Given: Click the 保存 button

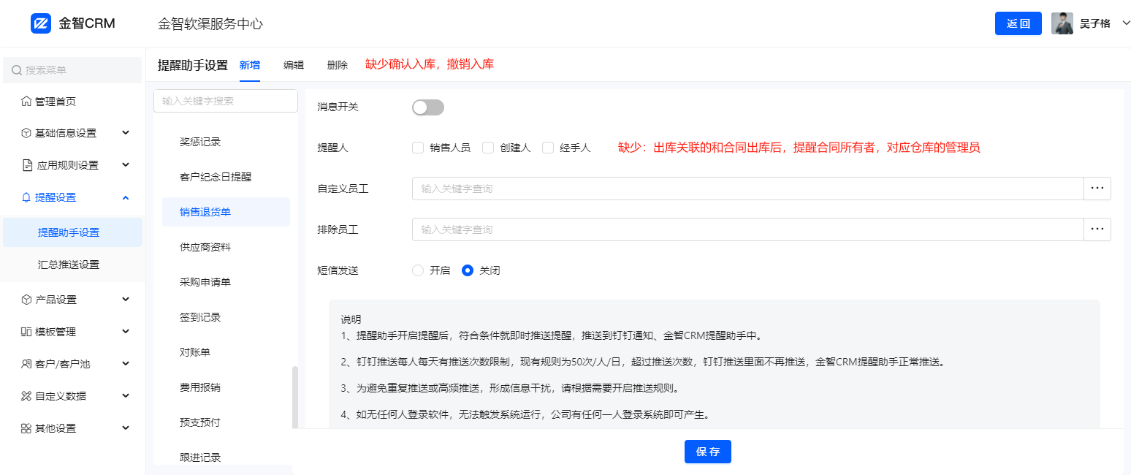Looking at the screenshot, I should tap(707, 452).
